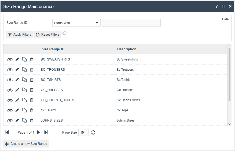Screen dimensions: 235x151
Task: Select the BC_SWEATSHIRTS ID cell
Action: (76, 59)
